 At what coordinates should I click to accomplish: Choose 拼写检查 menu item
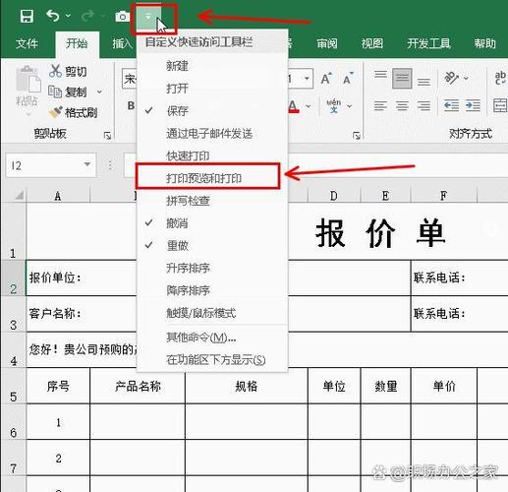point(212,201)
